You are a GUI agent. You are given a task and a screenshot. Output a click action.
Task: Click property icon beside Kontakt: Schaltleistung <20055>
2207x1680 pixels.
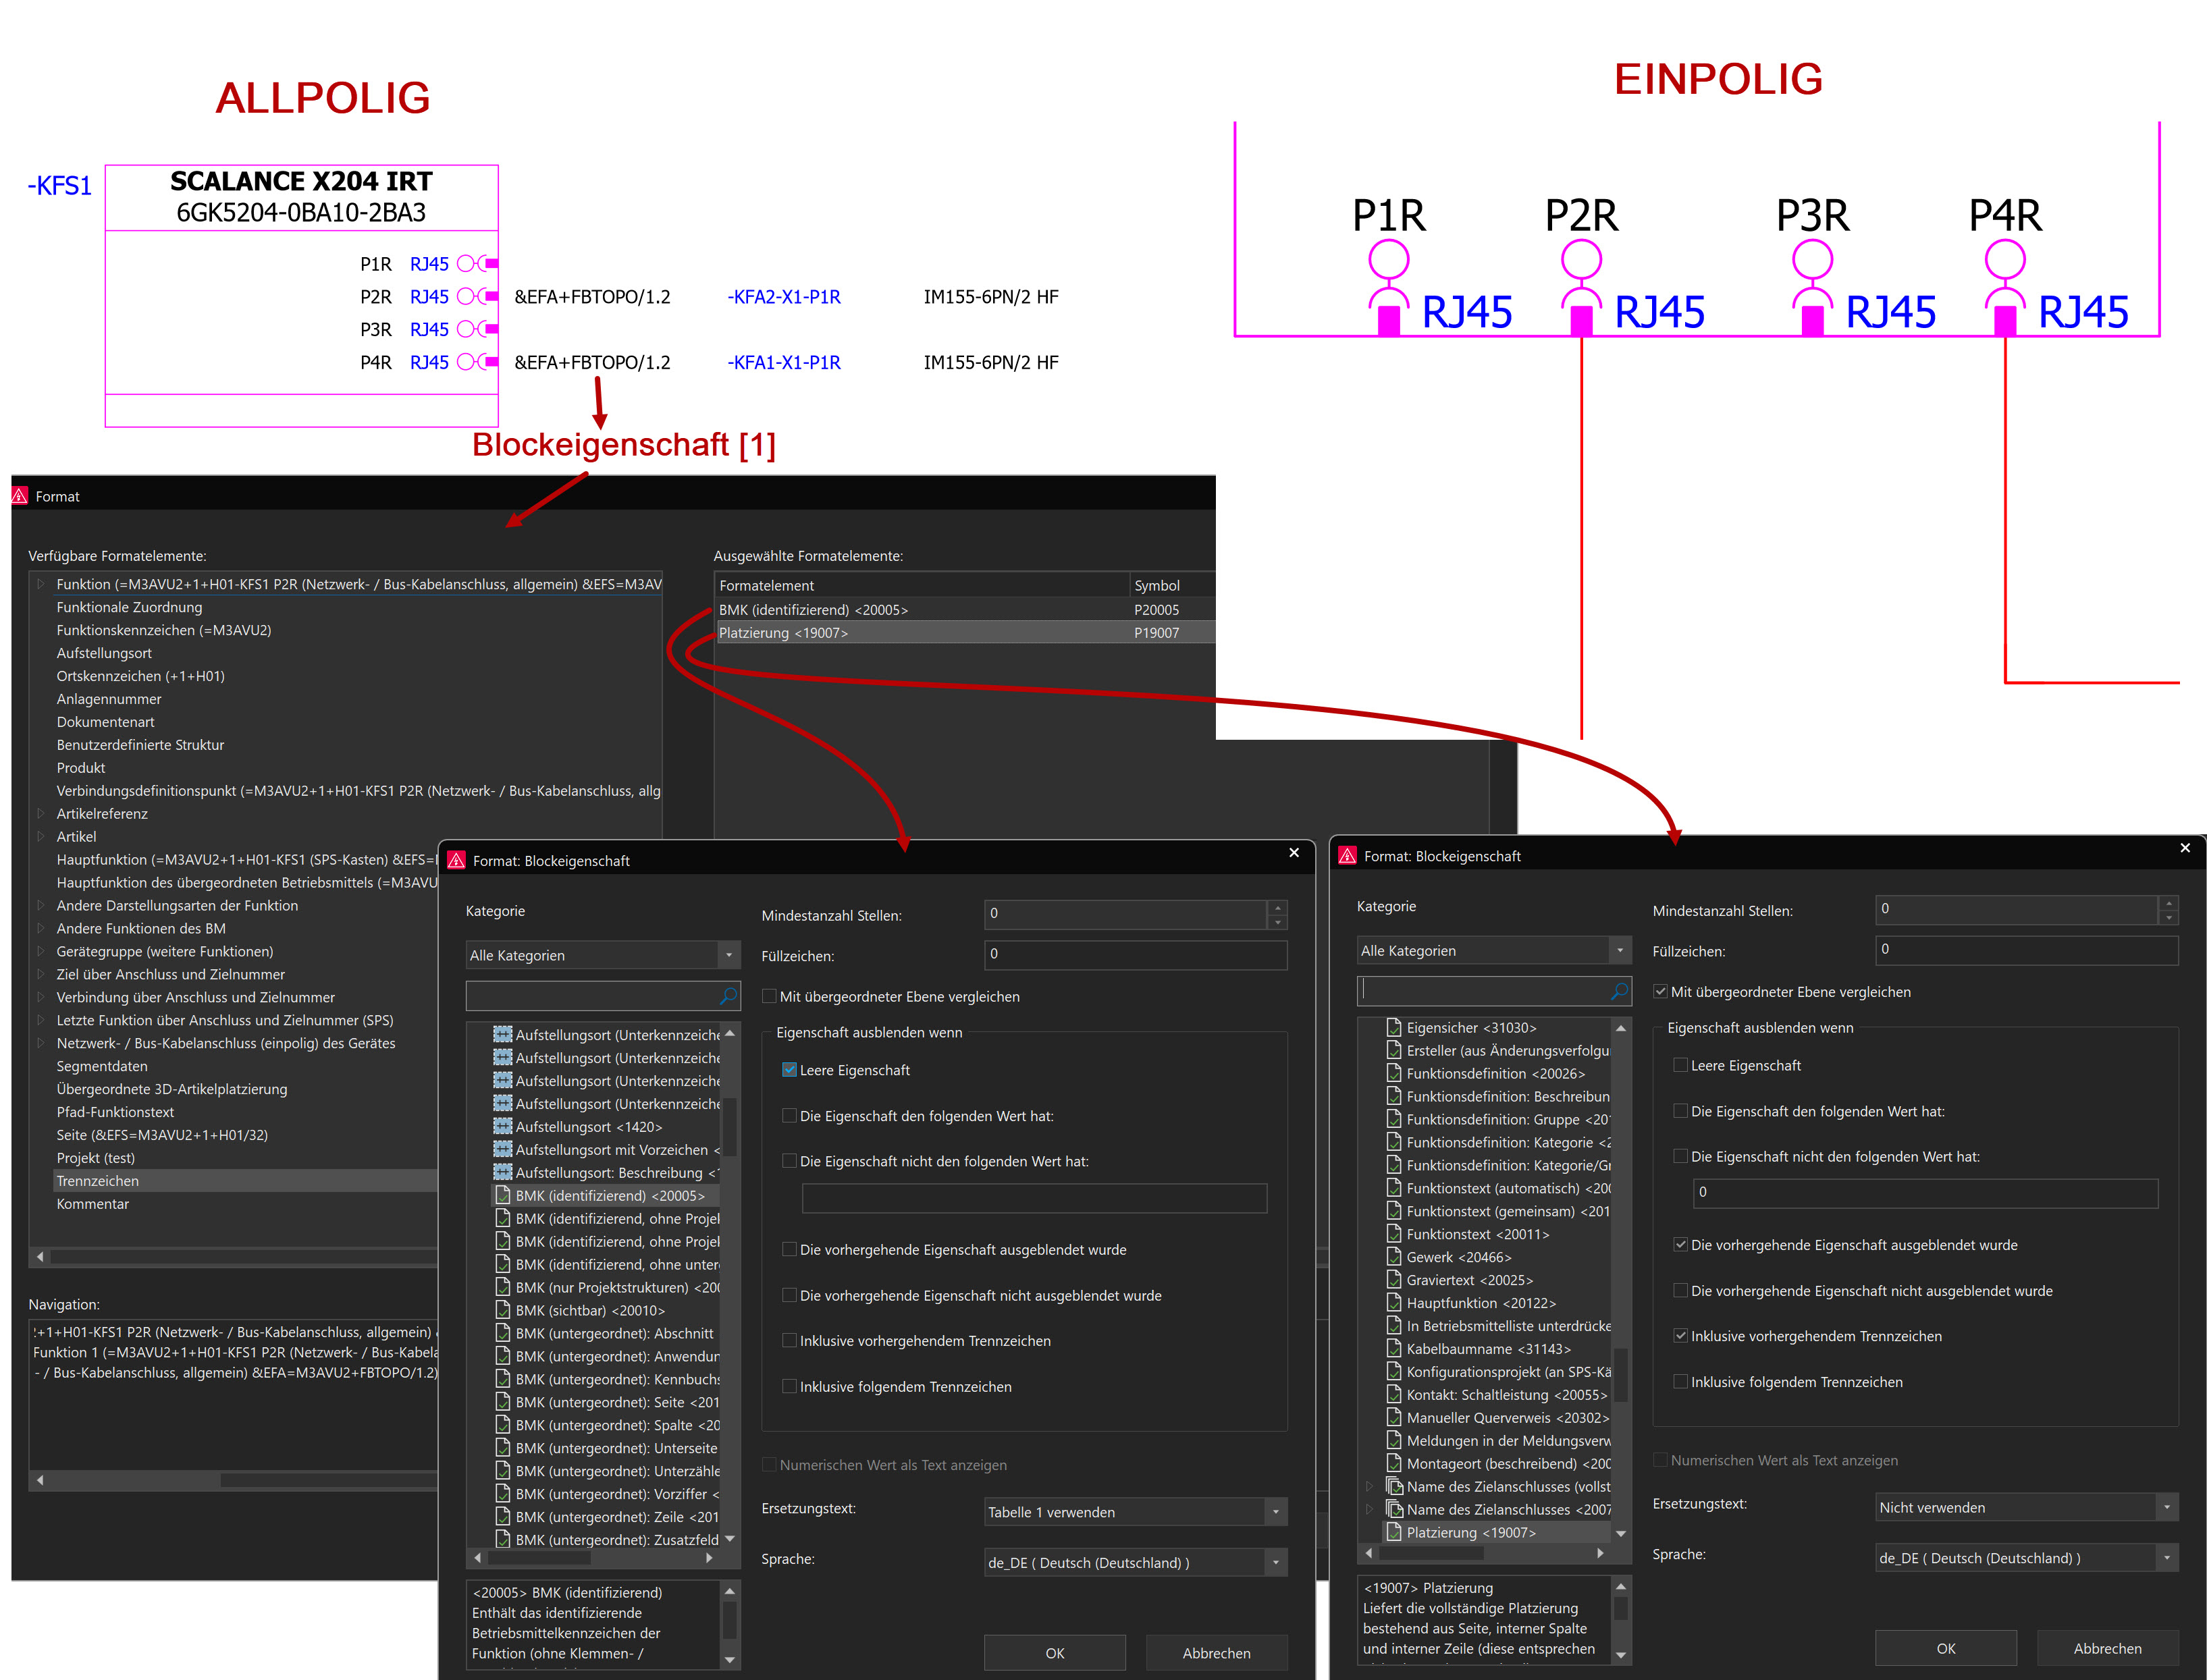point(1394,1395)
